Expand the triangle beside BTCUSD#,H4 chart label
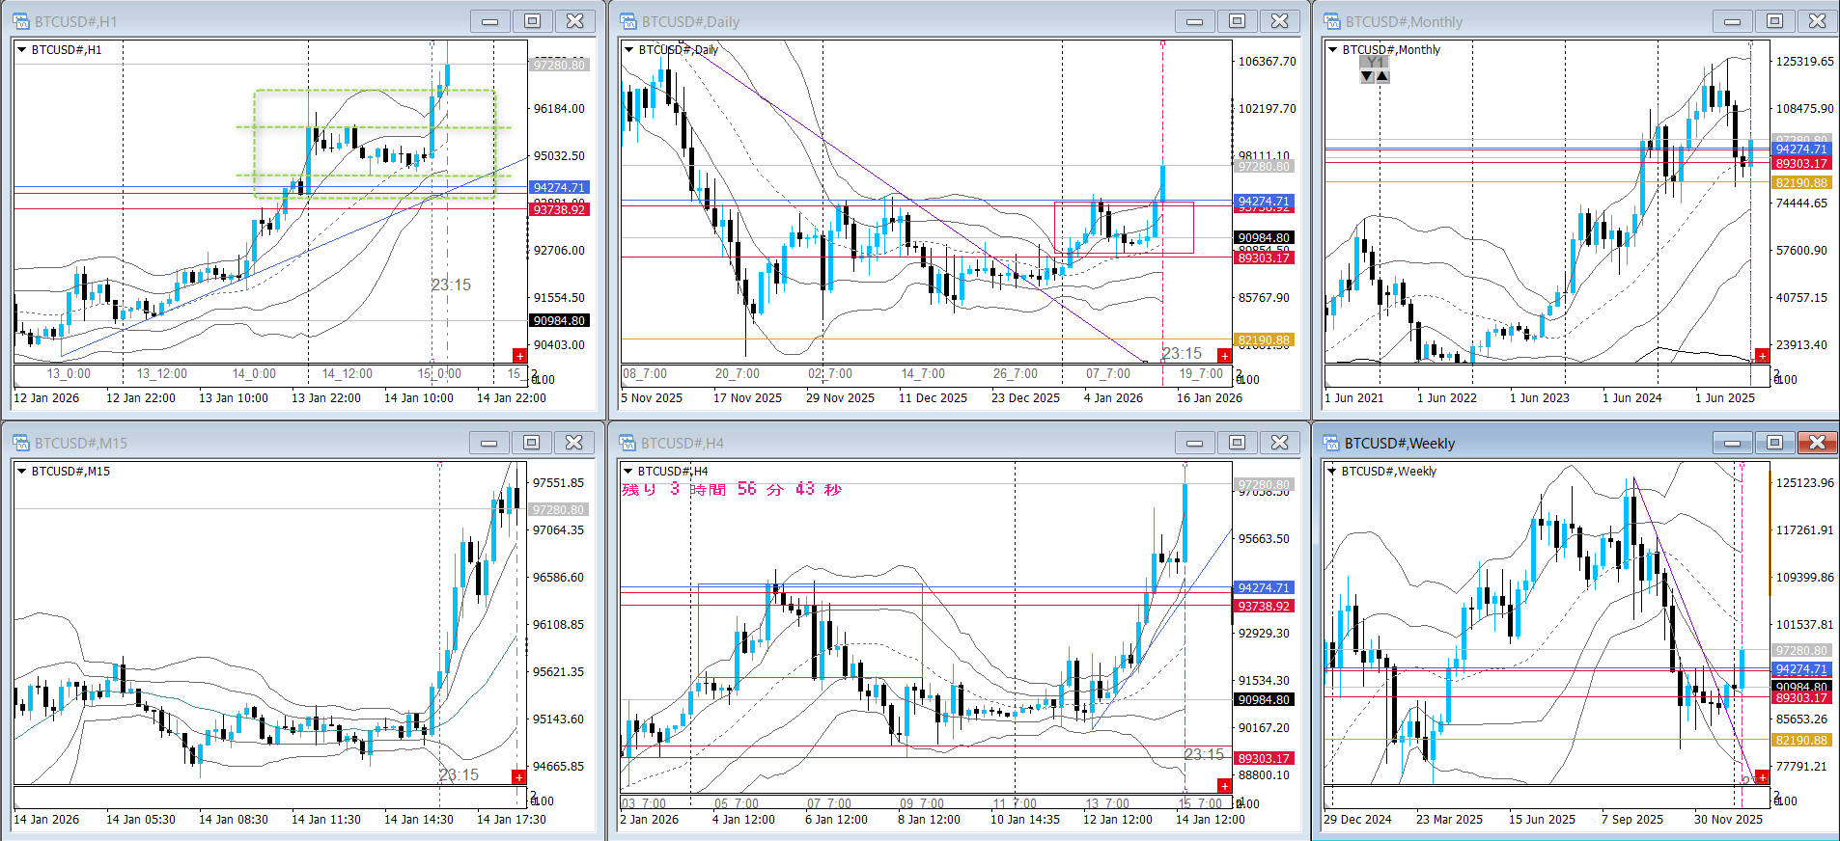1840x841 pixels. [x=628, y=472]
